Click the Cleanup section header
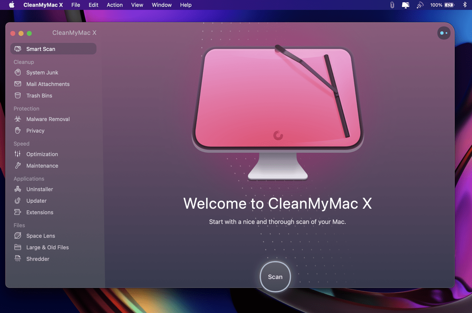 point(24,62)
